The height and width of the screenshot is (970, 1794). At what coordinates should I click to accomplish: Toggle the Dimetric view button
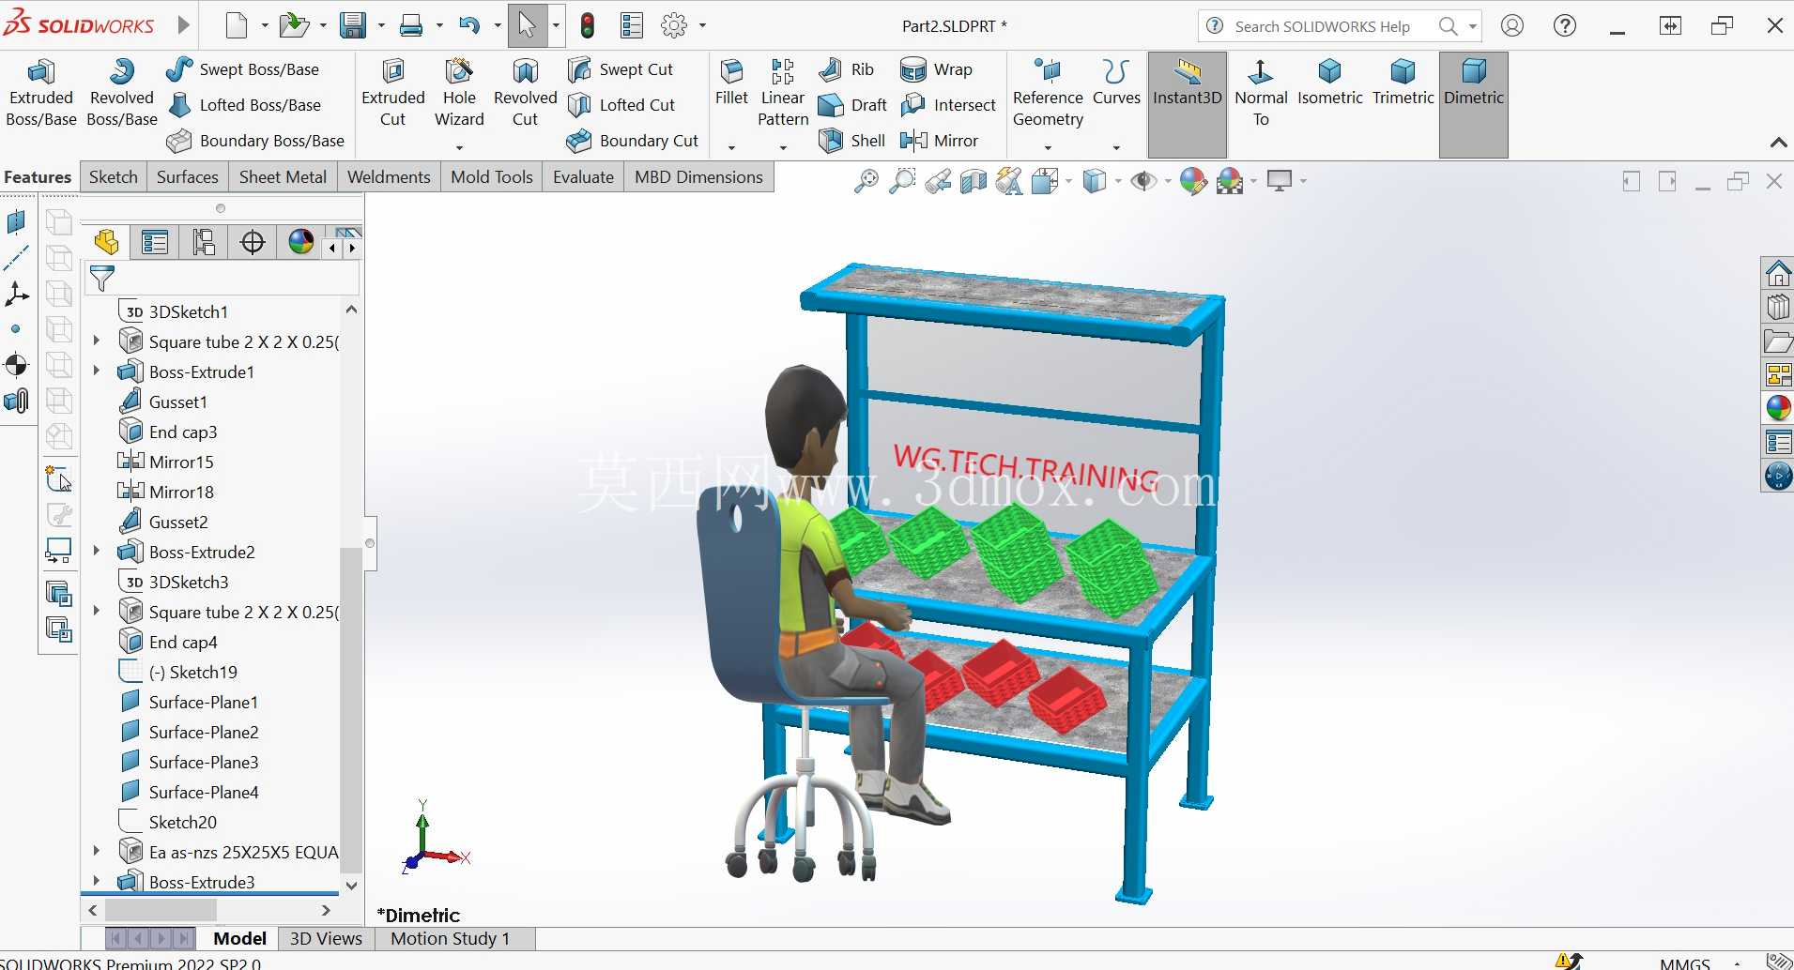1474,104
